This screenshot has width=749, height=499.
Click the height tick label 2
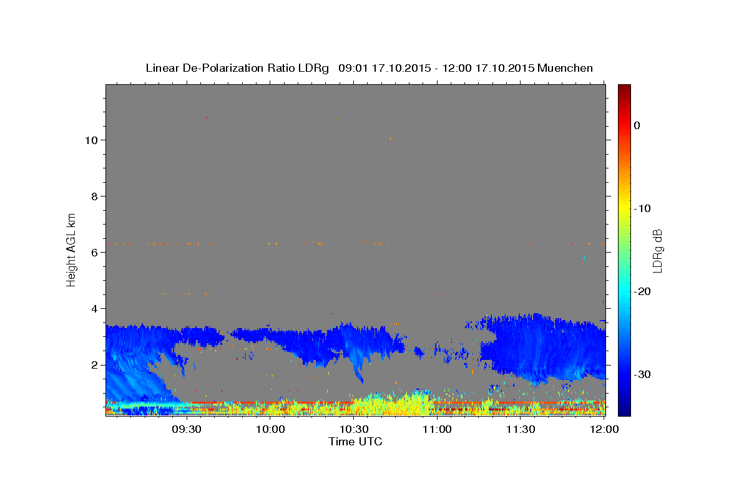(x=93, y=365)
